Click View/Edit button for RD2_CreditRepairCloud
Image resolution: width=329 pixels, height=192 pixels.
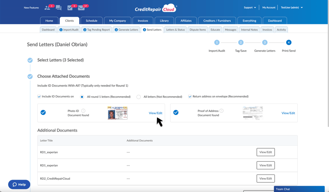(265, 178)
